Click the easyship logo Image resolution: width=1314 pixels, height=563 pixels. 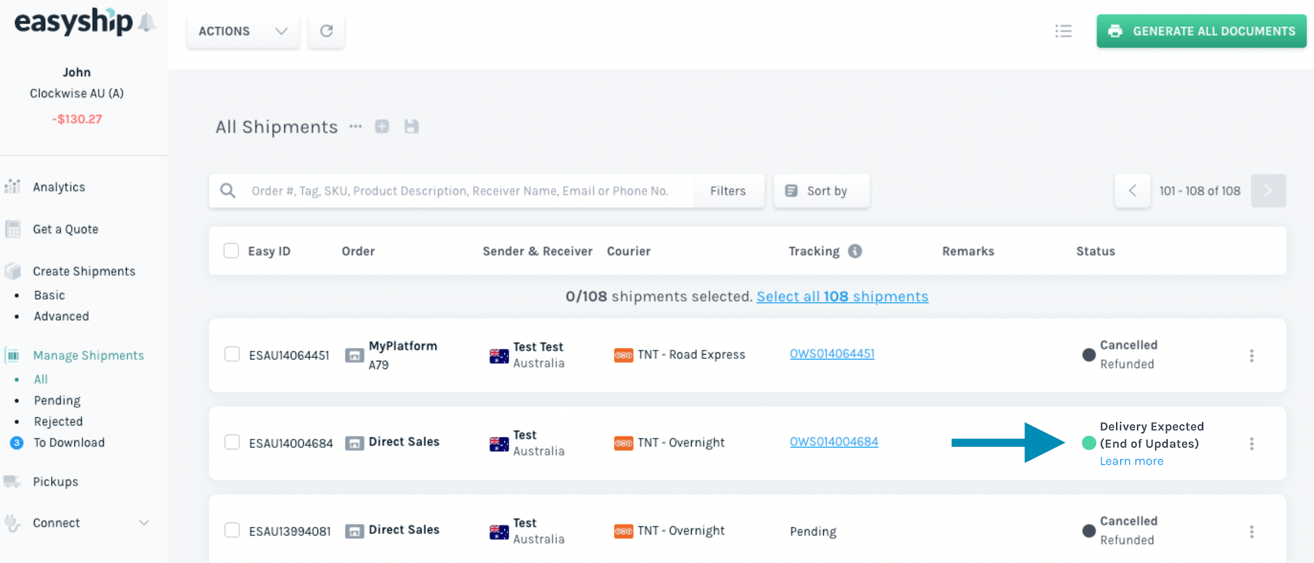tap(73, 23)
